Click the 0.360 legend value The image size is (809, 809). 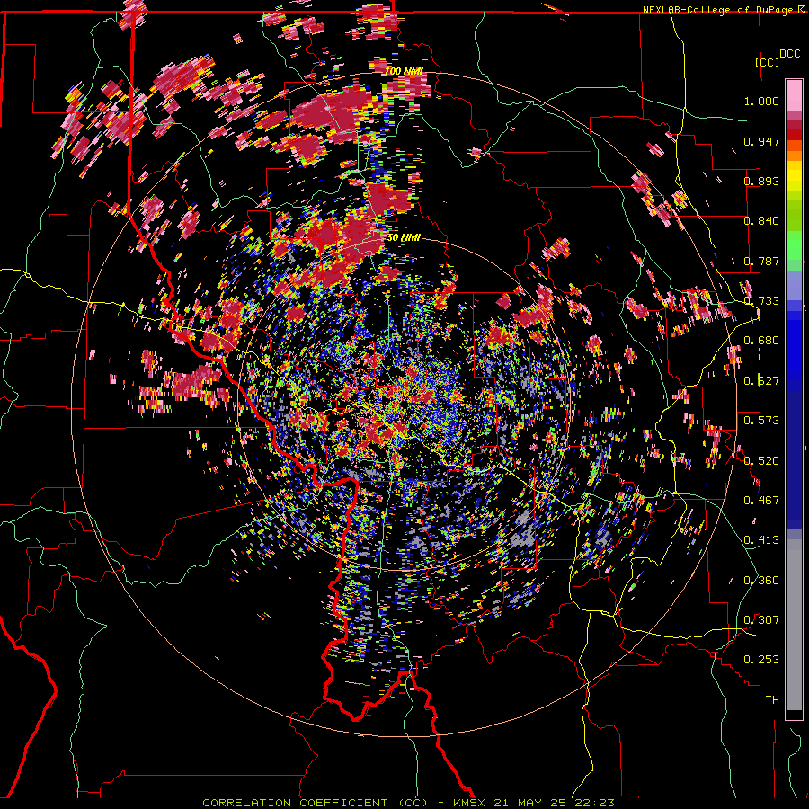(x=761, y=581)
